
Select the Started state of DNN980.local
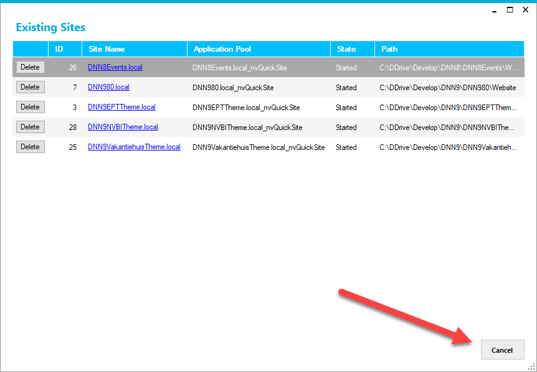click(x=353, y=88)
